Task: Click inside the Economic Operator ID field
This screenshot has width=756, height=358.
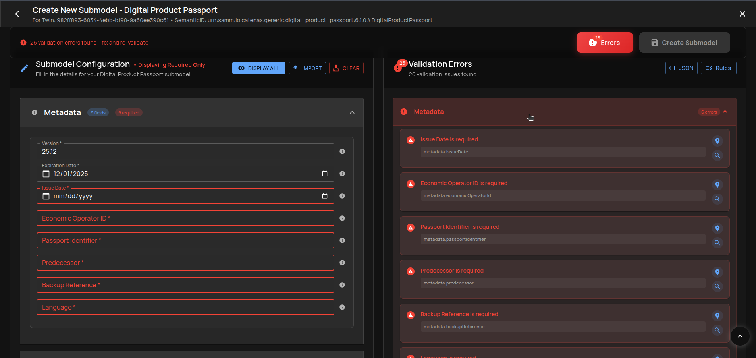Action: [185, 218]
